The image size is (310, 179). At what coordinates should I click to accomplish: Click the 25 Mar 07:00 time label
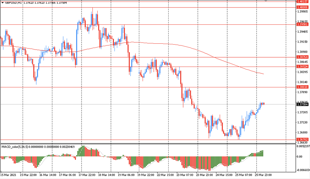point(244,175)
